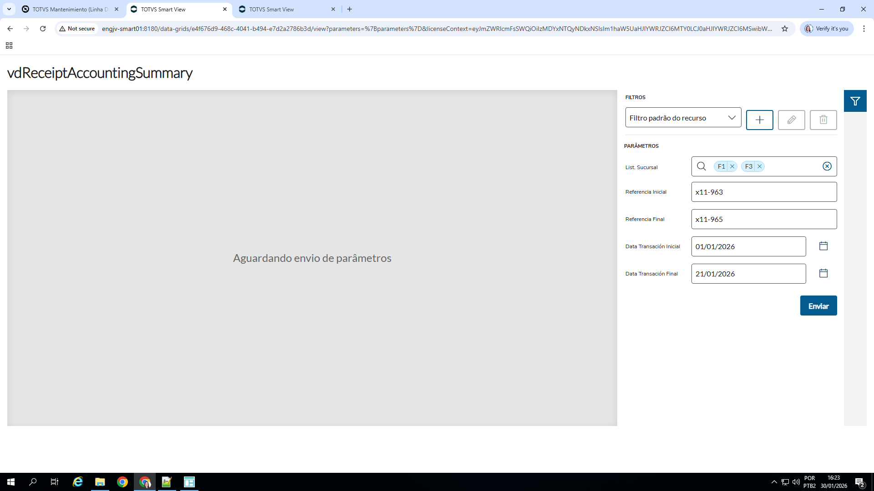The width and height of the screenshot is (874, 491).
Task: Expand the Filtro padrão do recurso dropdown
Action: [x=683, y=118]
